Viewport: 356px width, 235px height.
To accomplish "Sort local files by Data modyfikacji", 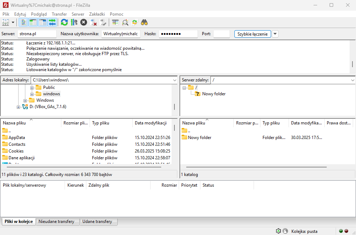I will tap(152, 123).
